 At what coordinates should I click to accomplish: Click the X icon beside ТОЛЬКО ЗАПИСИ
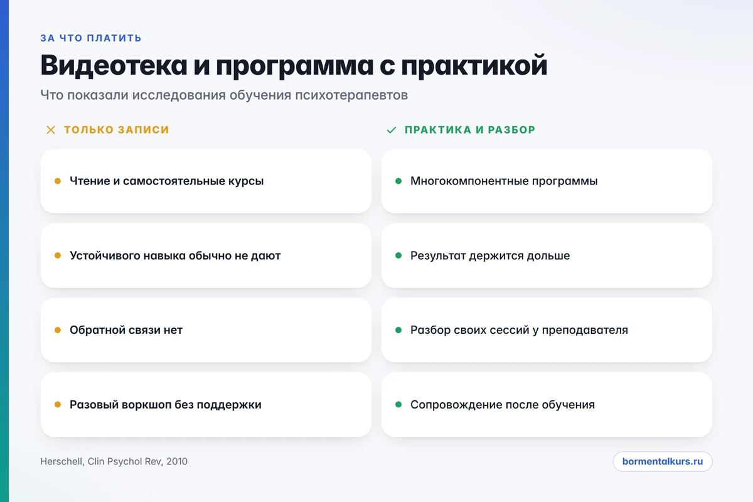(x=51, y=130)
